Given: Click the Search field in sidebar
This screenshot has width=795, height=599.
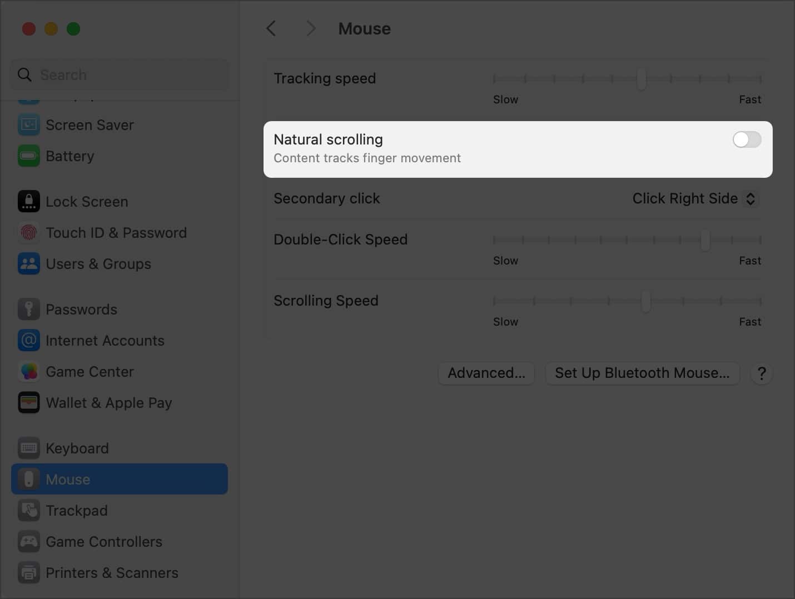Looking at the screenshot, I should (120, 75).
